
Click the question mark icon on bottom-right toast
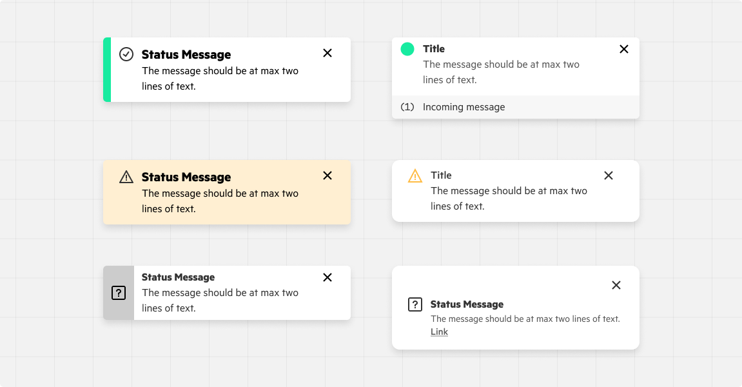[x=415, y=304]
